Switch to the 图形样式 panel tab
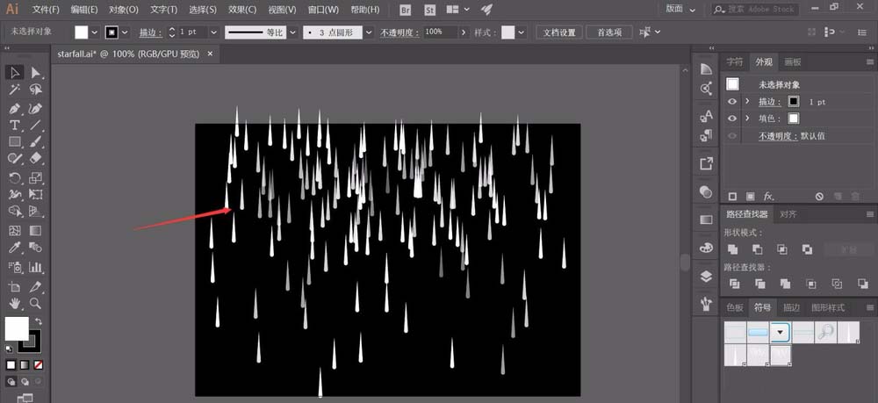Image resolution: width=878 pixels, height=403 pixels. point(828,307)
